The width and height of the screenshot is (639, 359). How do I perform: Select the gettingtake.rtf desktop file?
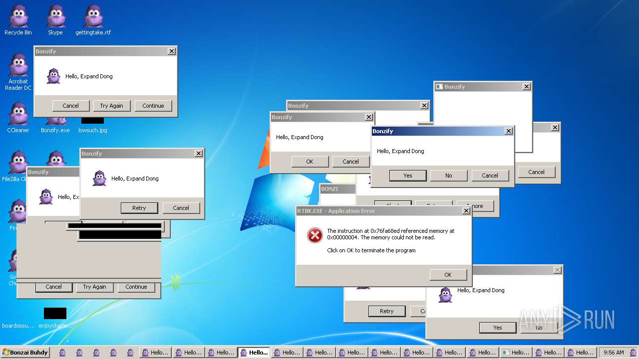pyautogui.click(x=93, y=20)
